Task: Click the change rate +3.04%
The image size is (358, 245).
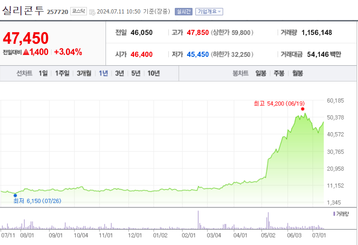Action: pos(68,52)
